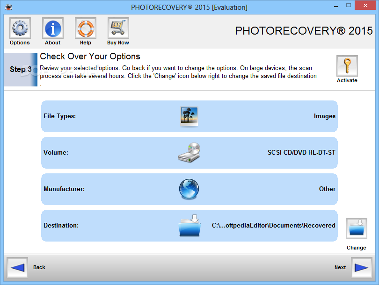Minimize the PHOTORECOVERY window
379x285 pixels.
[x=336, y=6]
